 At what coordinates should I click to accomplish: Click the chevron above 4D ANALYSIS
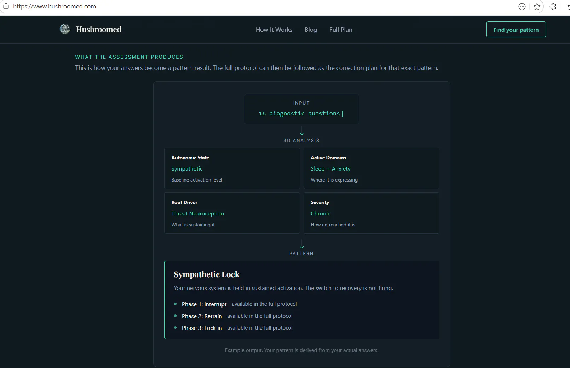pyautogui.click(x=302, y=134)
